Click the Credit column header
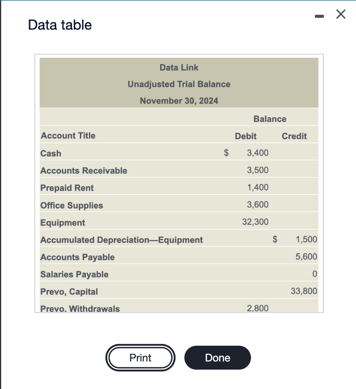Screen dimensions: 356x389 [x=295, y=136]
